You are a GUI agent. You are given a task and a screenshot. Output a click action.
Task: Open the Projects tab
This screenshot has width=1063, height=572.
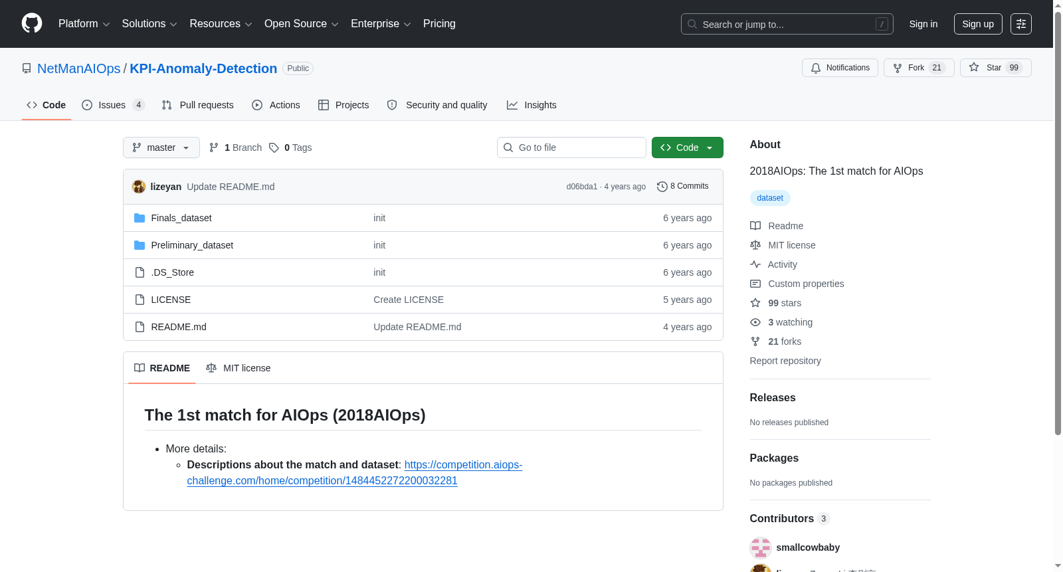(343, 105)
